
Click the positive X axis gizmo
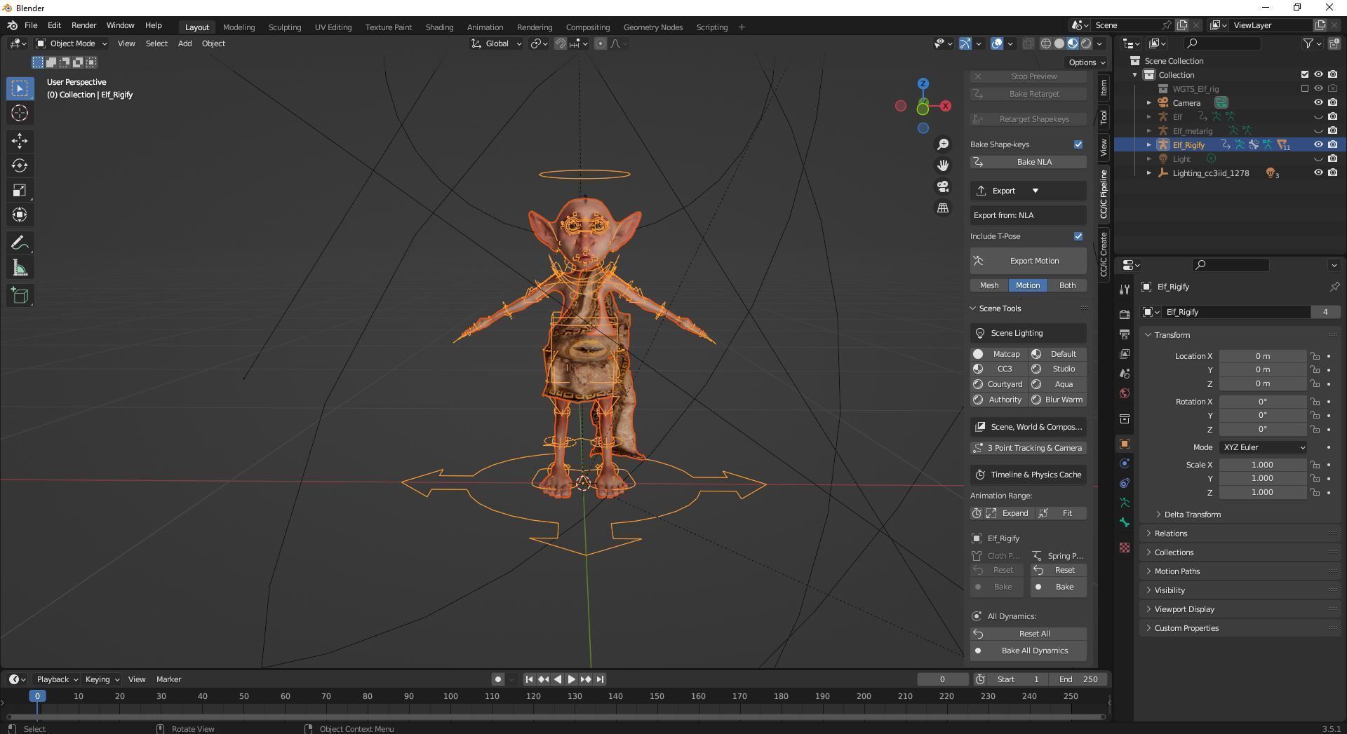946,106
